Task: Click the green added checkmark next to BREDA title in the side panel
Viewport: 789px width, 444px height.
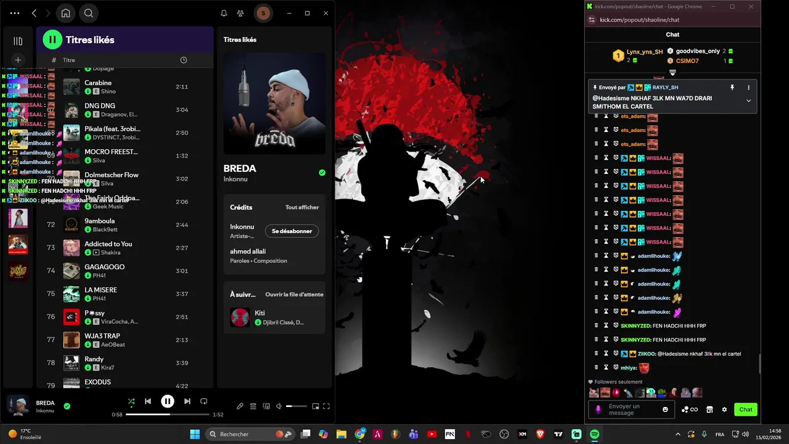Action: 322,173
